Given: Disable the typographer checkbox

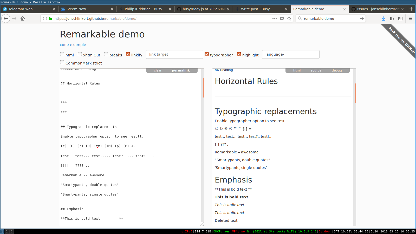Looking at the screenshot, I should click(x=207, y=54).
